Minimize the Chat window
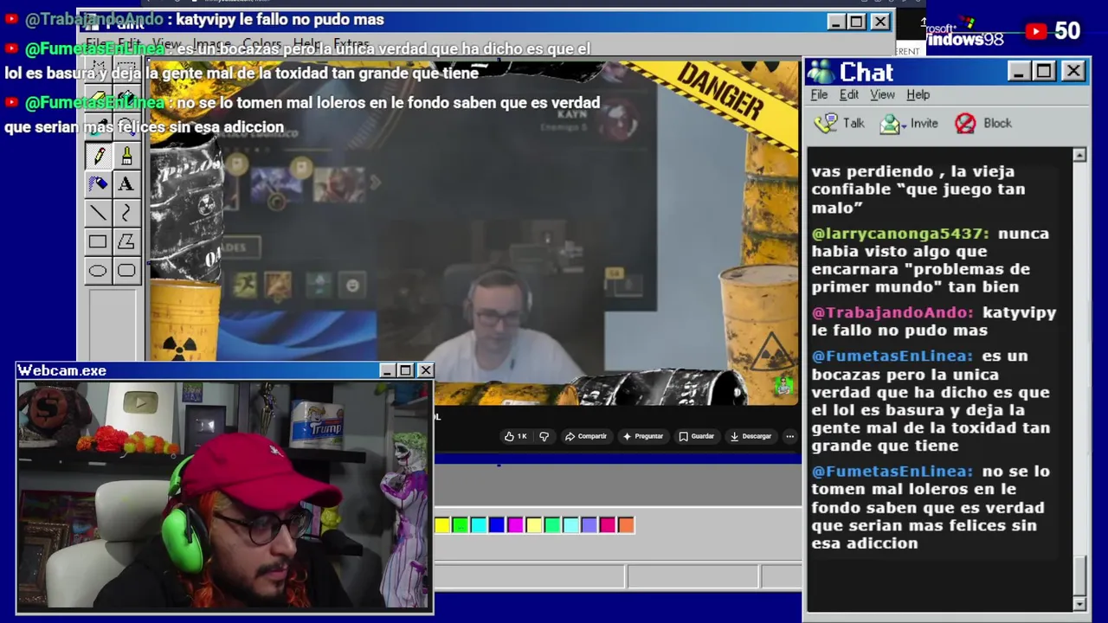The width and height of the screenshot is (1108, 623). coord(1019,71)
